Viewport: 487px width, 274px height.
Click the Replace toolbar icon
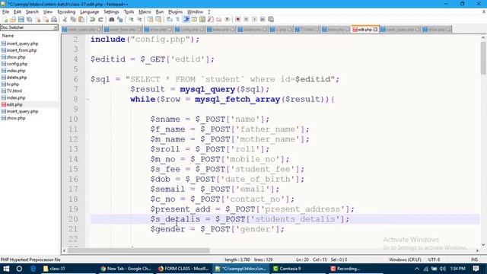120,20
